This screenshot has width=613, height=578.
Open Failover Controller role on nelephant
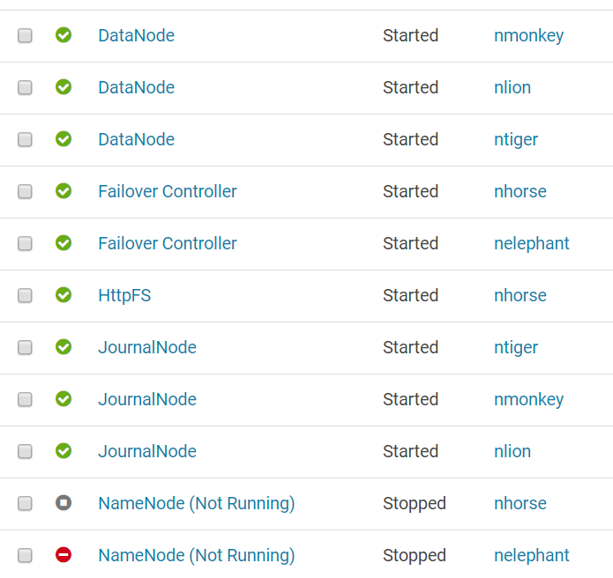click(x=167, y=243)
